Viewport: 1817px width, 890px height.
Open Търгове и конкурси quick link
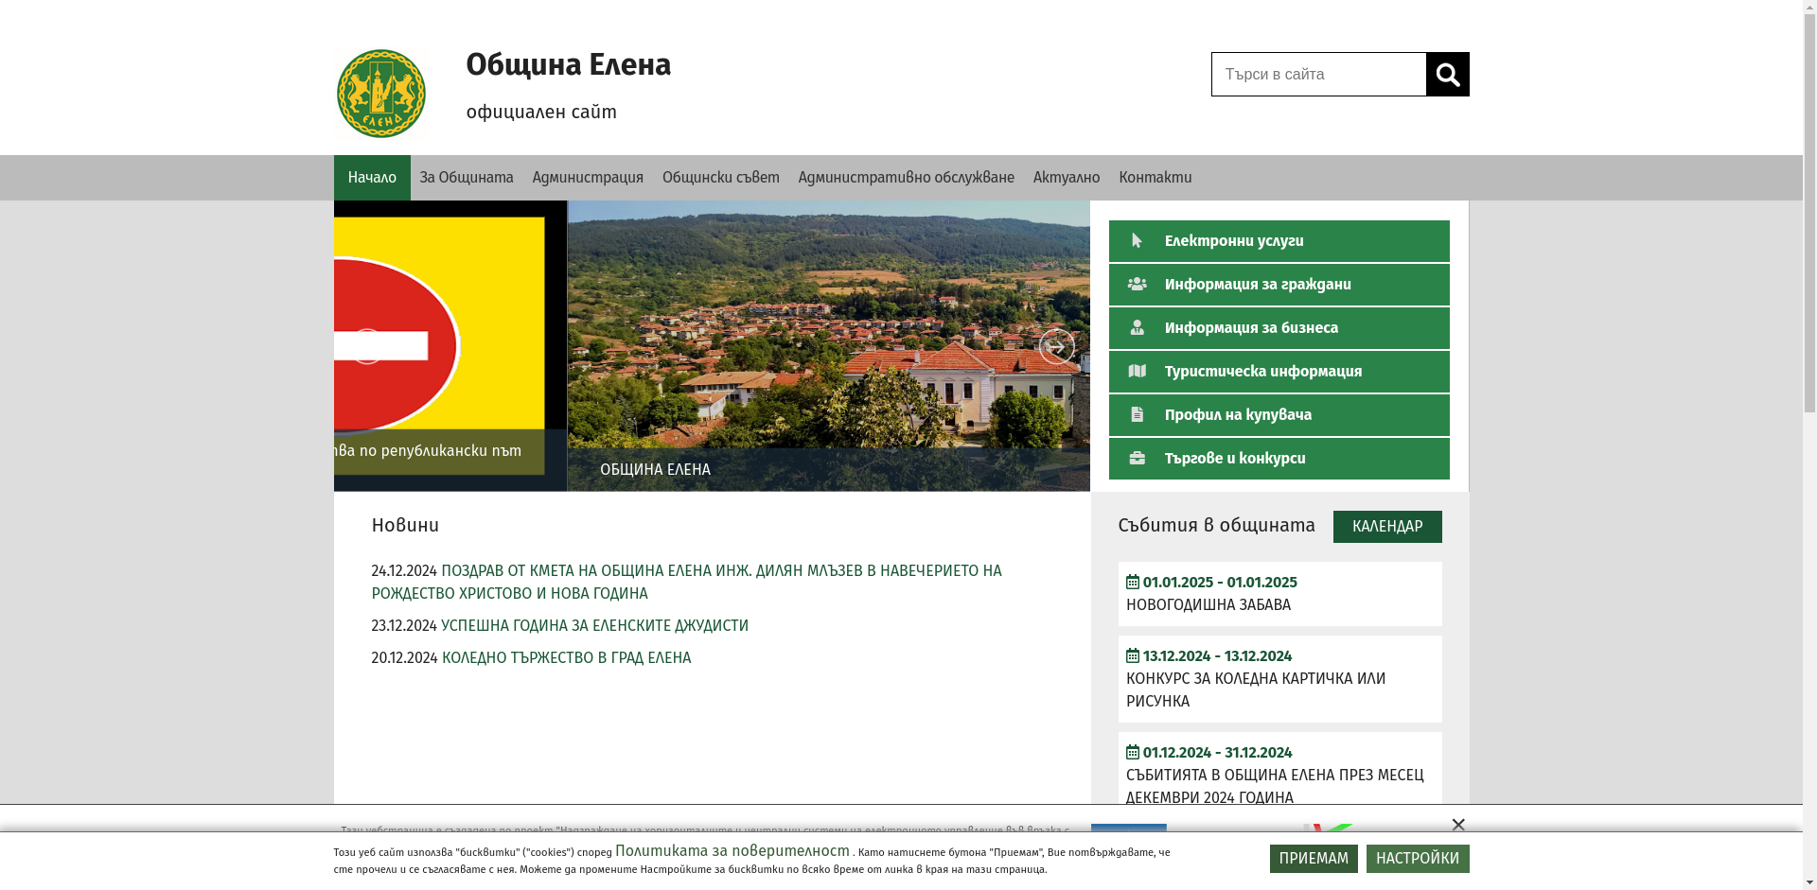pyautogui.click(x=1279, y=459)
